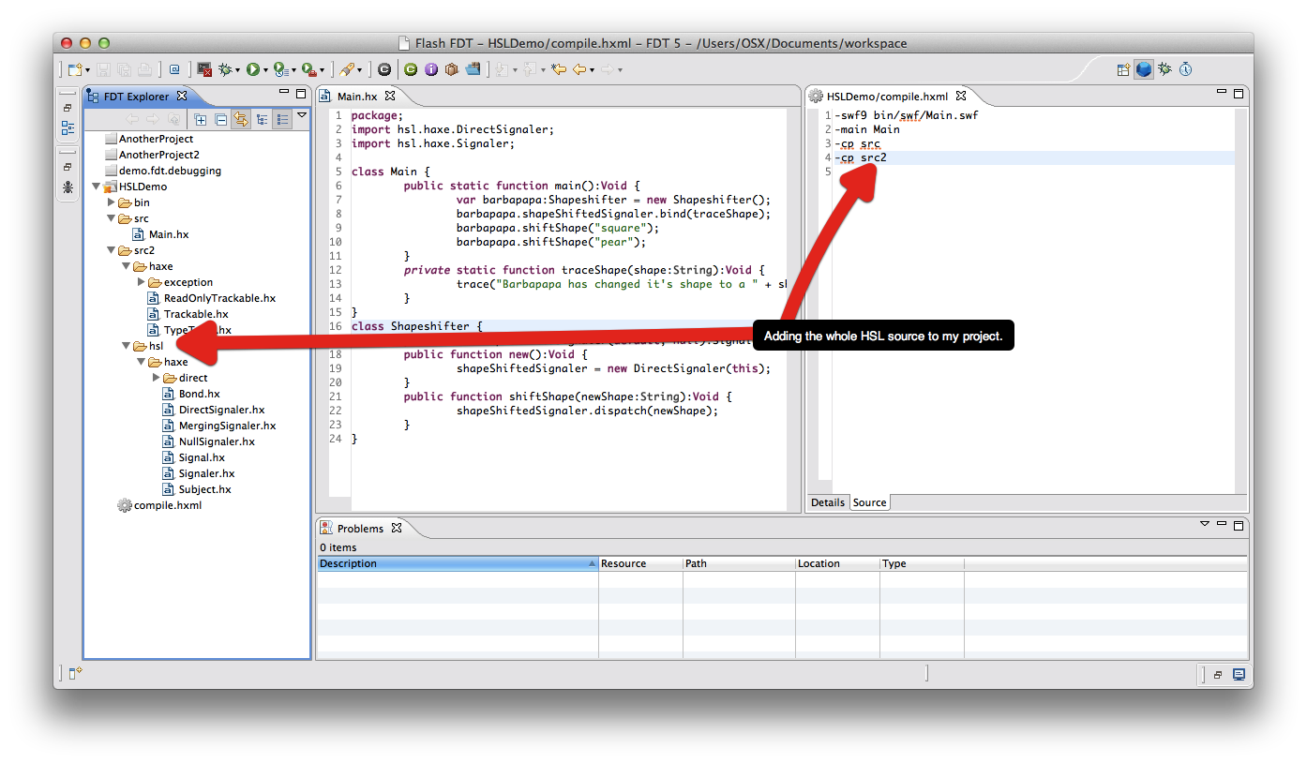Click the green circle C class icon
This screenshot has height=763, width=1307.
tap(411, 69)
